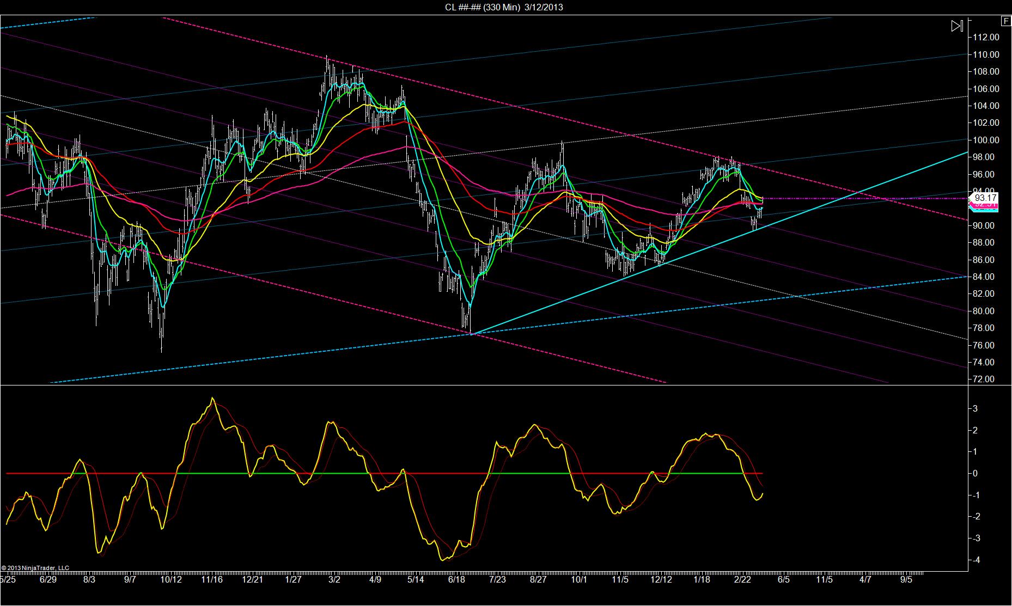Click the 104.00 price axis label
Screen dimensions: 1012x606
coord(986,106)
